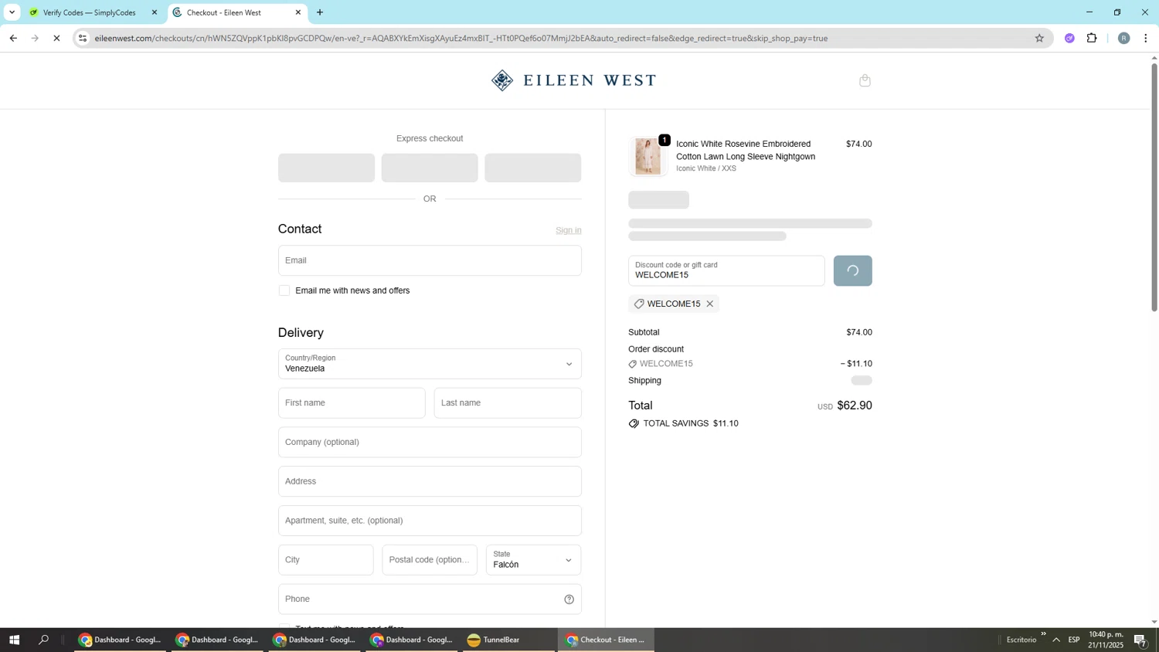The width and height of the screenshot is (1159, 652).
Task: Focus the Last name field
Action: pos(508,403)
